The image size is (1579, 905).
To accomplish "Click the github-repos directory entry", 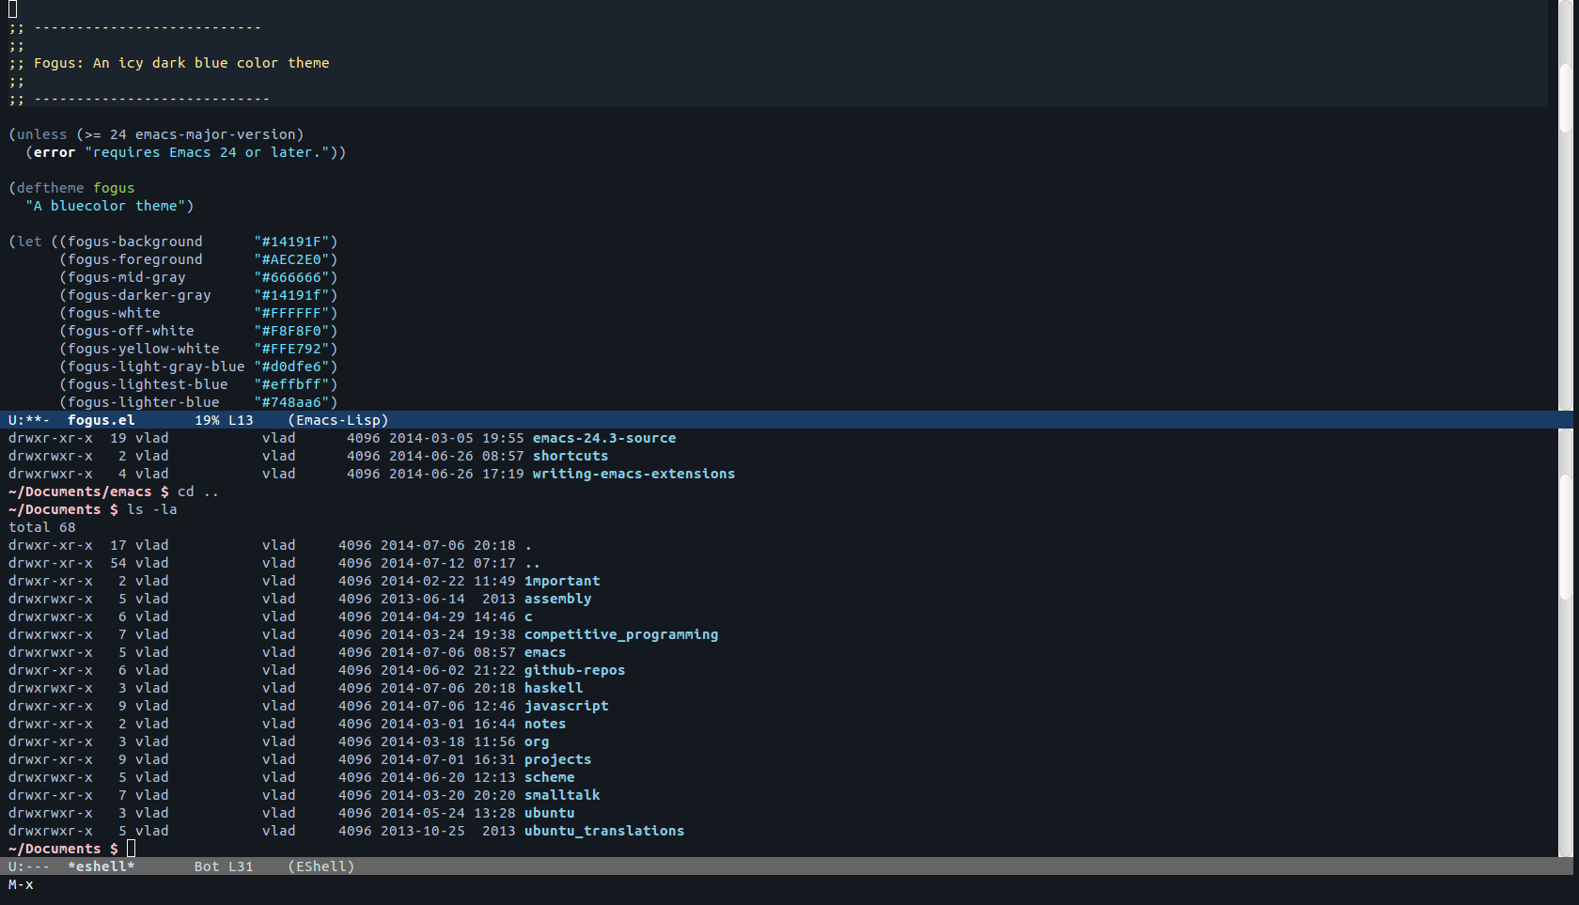I will [x=574, y=670].
